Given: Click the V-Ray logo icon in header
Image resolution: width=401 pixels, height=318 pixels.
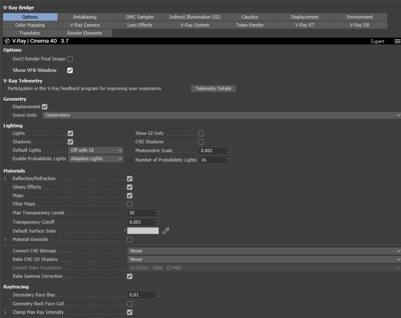Looking at the screenshot, I should [x=7, y=41].
